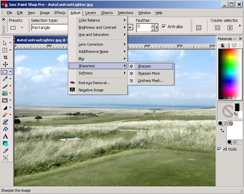Screen dimensions: 244x194
Task: Open the Presets dropdown arrow
Action: tap(22, 28)
